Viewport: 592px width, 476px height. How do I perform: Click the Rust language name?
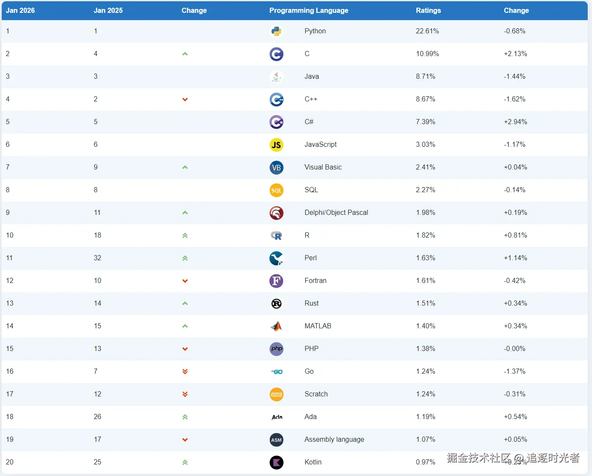(x=311, y=303)
